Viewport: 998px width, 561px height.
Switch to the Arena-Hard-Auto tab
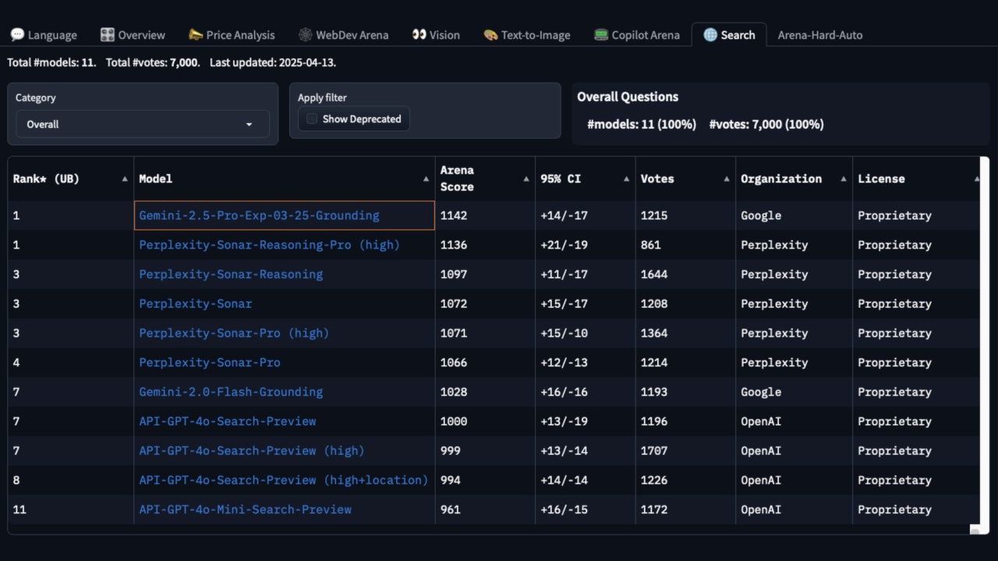click(x=819, y=35)
